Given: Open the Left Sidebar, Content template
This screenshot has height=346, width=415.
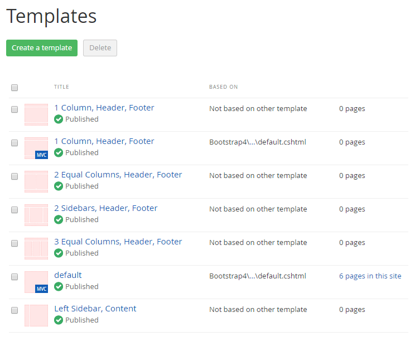Looking at the screenshot, I should 95,309.
